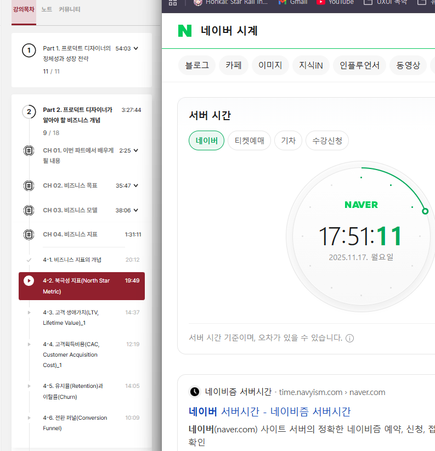This screenshot has width=435, height=451.
Task: Click play arrow beside lecture 4-3
Action: coord(29,312)
